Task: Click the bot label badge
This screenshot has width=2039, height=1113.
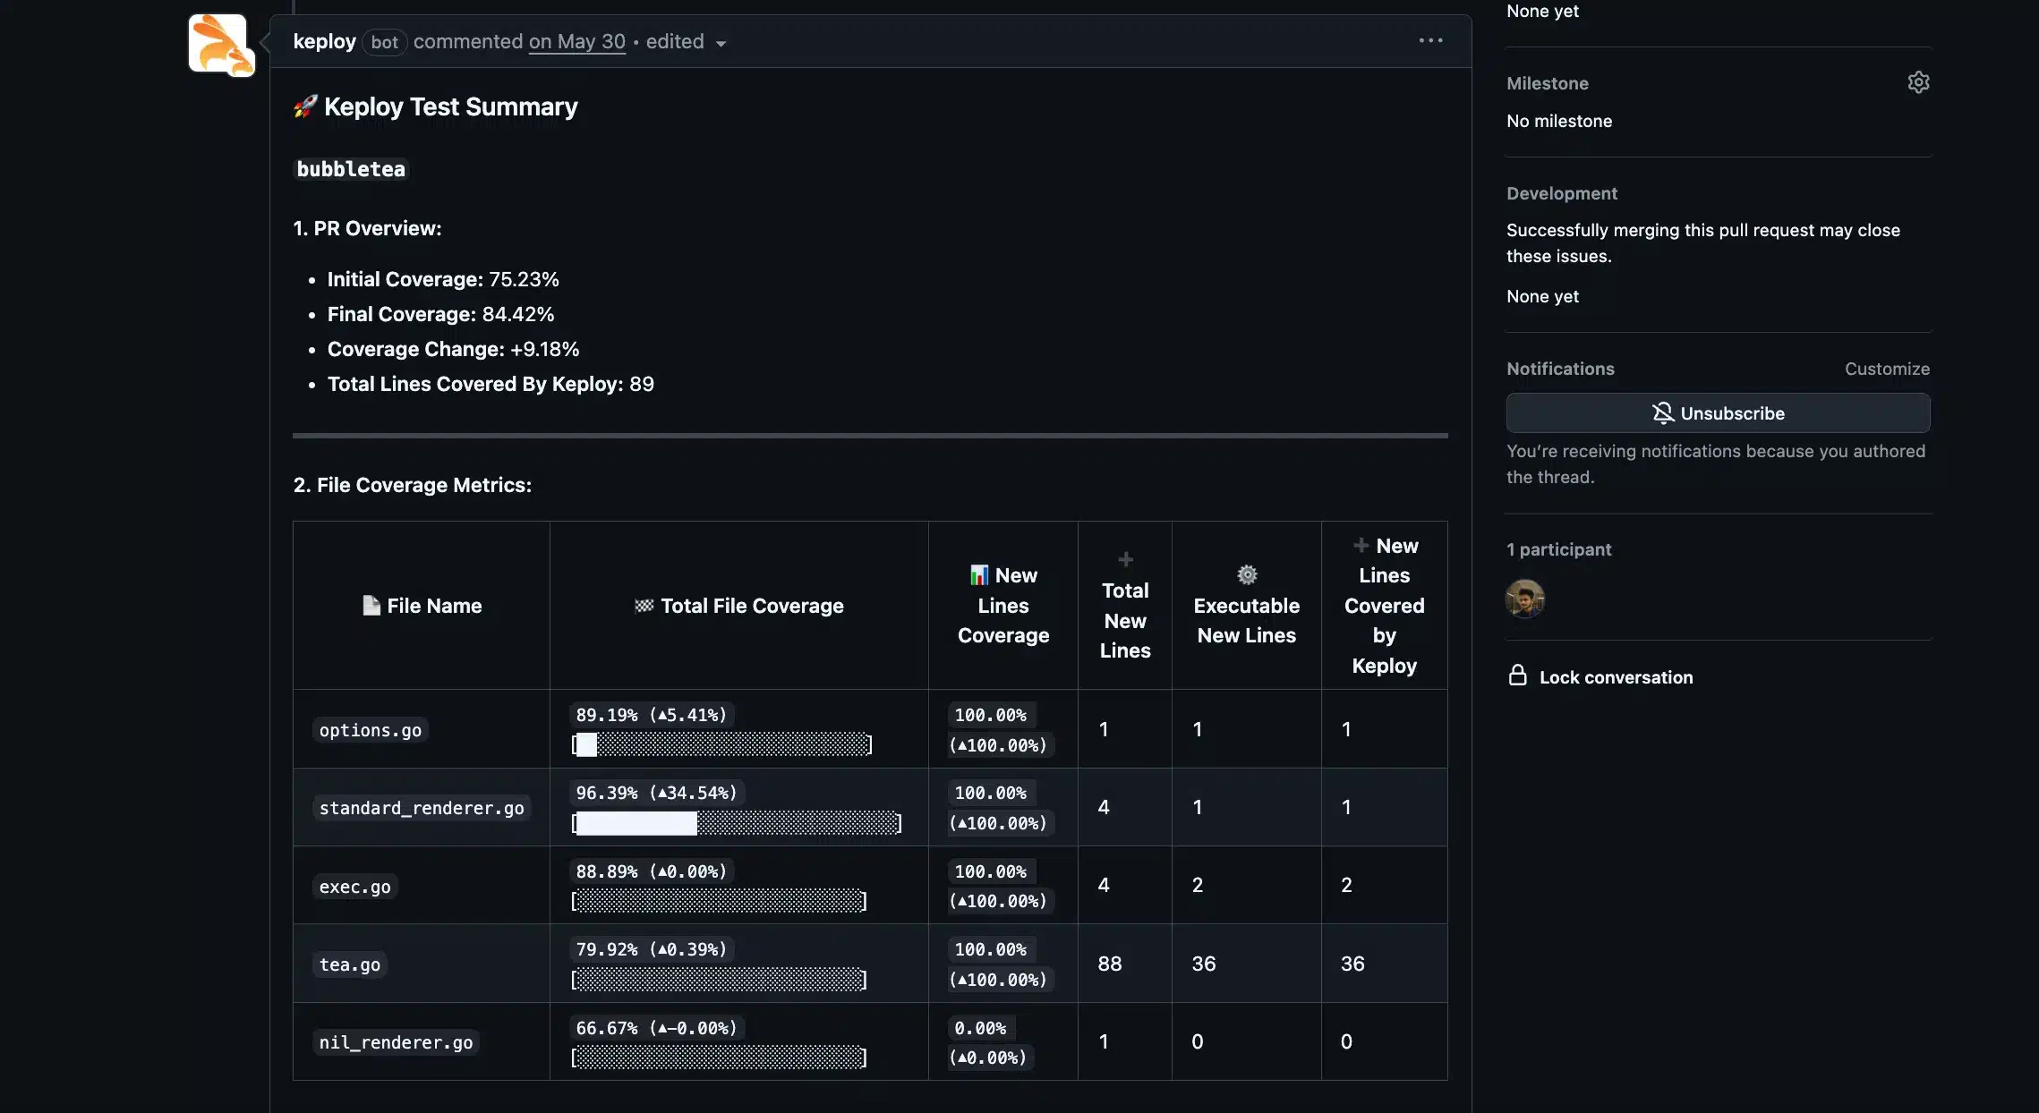Action: point(385,42)
